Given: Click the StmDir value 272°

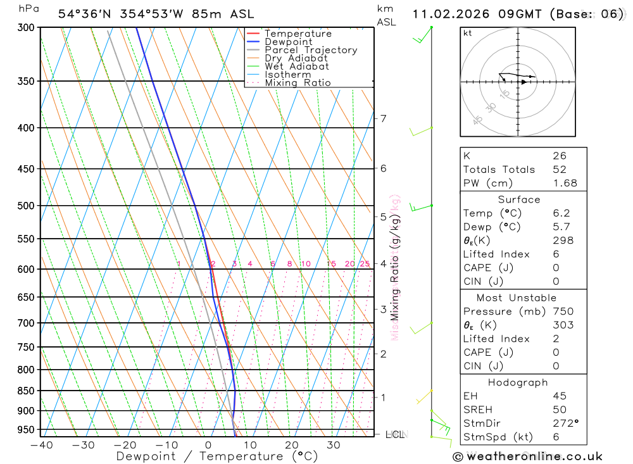Looking at the screenshot, I should [x=565, y=423].
